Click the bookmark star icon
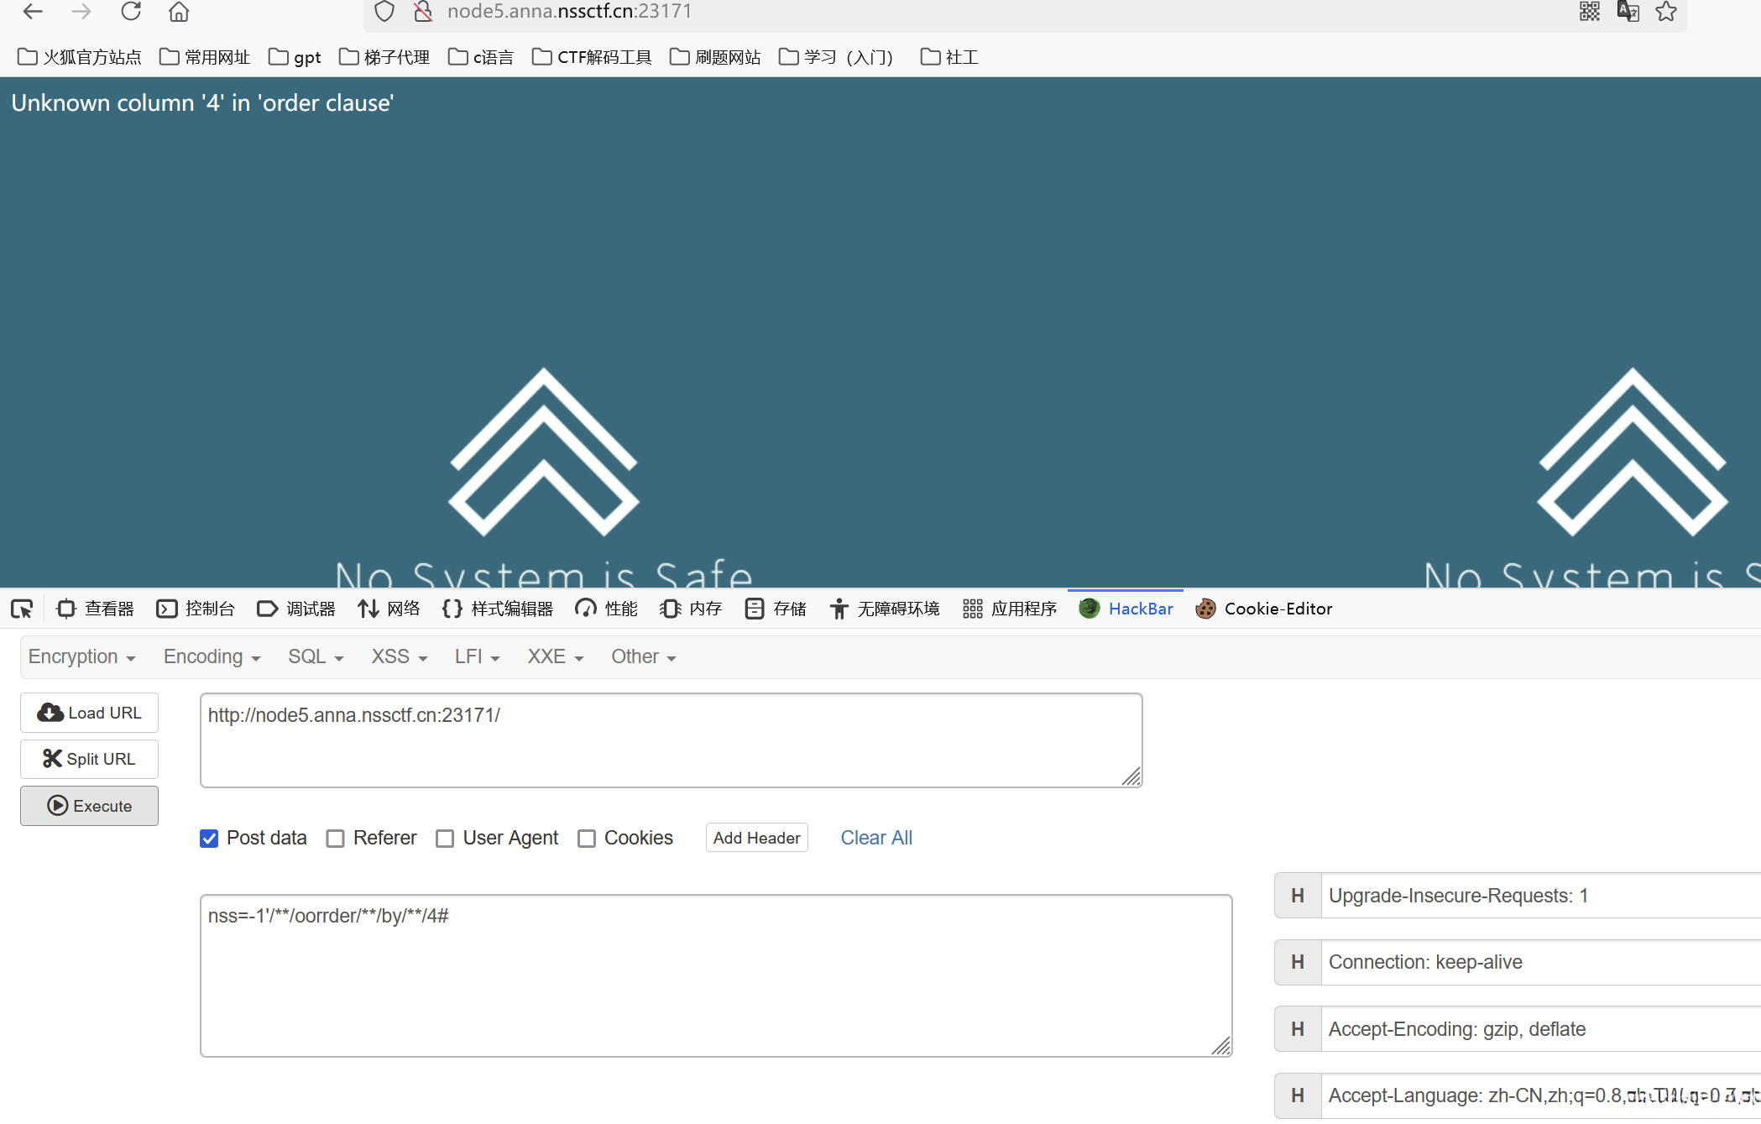 pos(1666,12)
